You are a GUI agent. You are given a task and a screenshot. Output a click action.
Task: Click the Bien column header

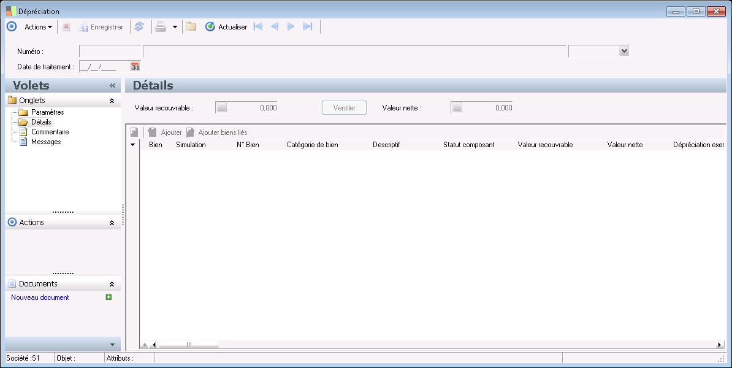tap(156, 145)
